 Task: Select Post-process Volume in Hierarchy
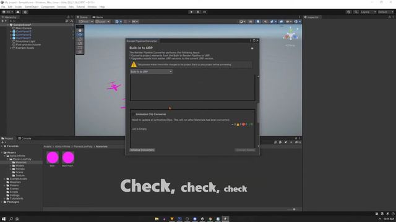pos(28,44)
